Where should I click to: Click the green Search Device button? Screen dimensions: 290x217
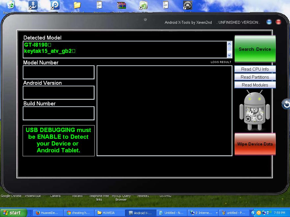pos(255,49)
